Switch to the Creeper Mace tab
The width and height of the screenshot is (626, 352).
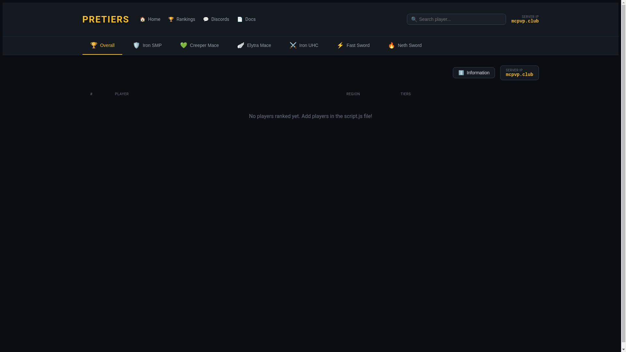pyautogui.click(x=200, y=45)
